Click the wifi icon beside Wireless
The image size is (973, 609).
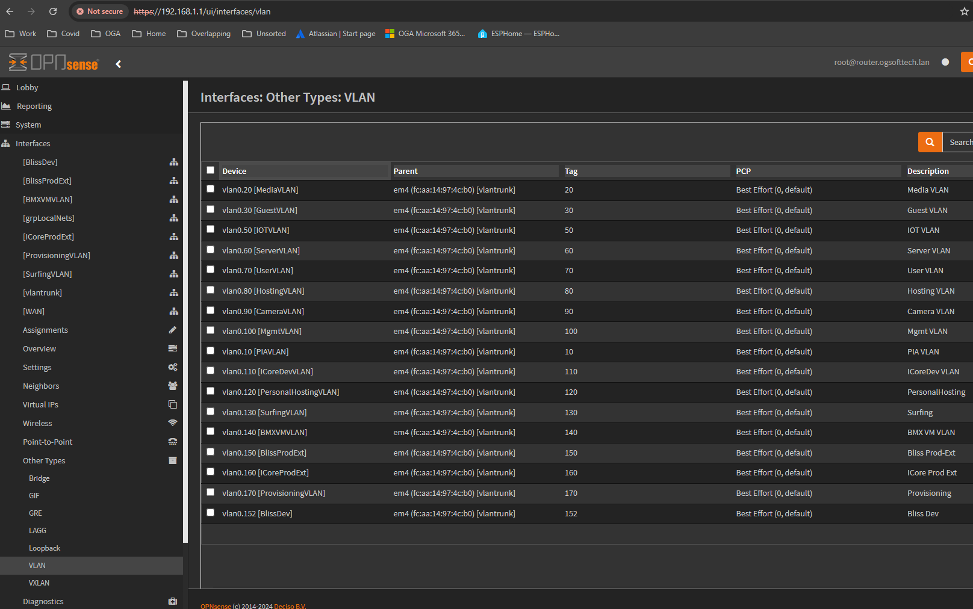173,423
